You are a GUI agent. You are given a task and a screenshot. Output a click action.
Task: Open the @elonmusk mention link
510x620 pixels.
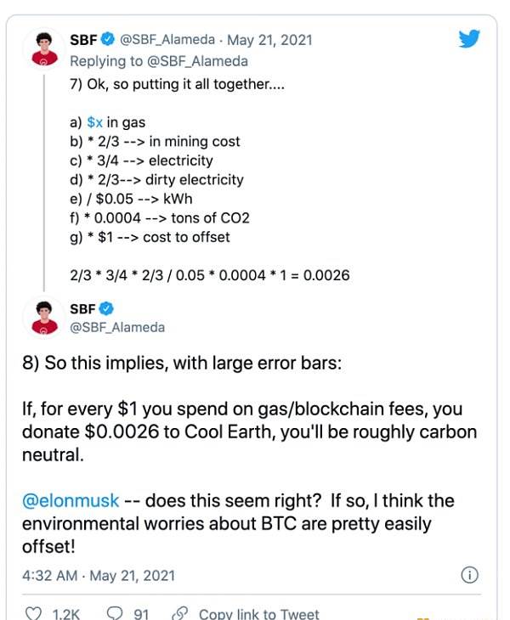click(71, 500)
